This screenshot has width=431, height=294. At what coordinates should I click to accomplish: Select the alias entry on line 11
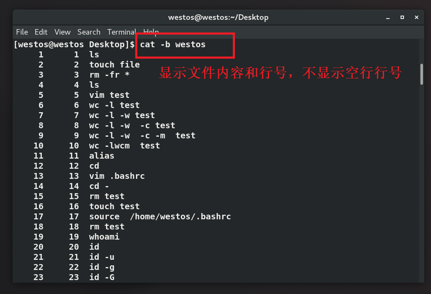[x=101, y=156]
